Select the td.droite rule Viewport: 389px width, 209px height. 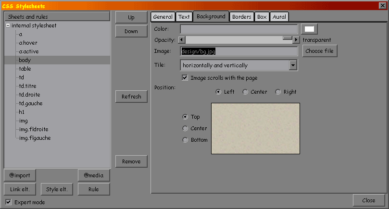click(29, 95)
